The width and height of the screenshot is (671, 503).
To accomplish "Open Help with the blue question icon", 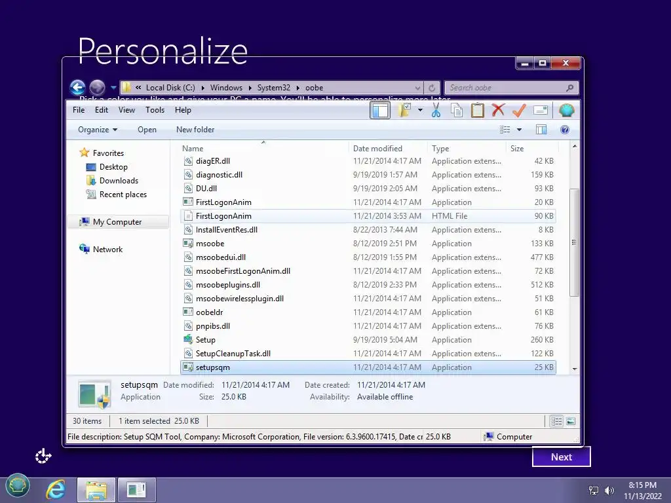I will tap(564, 130).
